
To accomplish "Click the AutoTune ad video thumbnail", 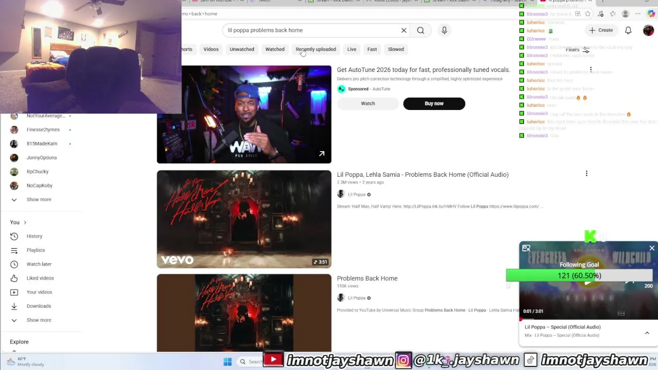I will (x=244, y=114).
